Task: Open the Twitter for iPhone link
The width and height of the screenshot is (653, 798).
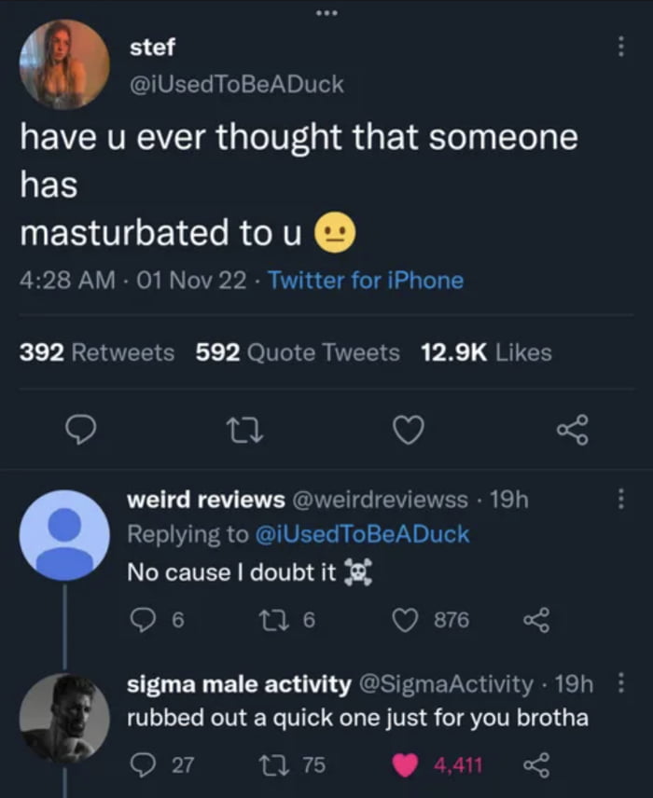Action: 365,280
